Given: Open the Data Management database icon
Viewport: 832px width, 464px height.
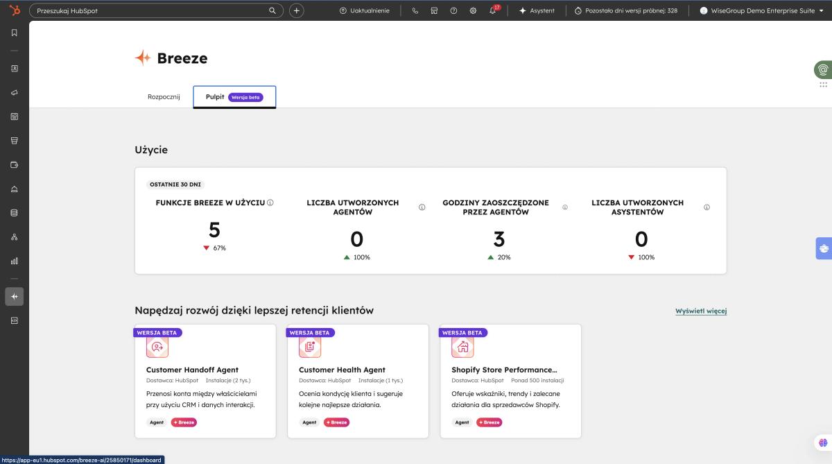Looking at the screenshot, I should pyautogui.click(x=15, y=213).
